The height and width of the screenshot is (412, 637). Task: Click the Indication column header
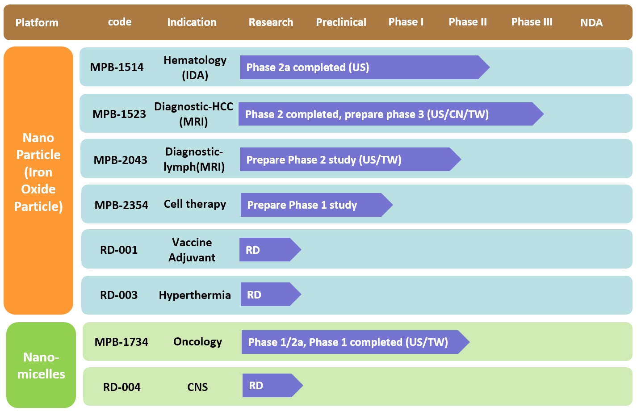point(192,22)
